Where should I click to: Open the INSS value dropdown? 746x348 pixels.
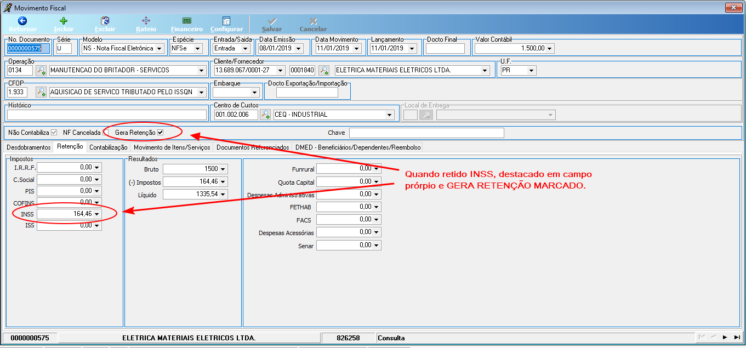[x=97, y=214]
